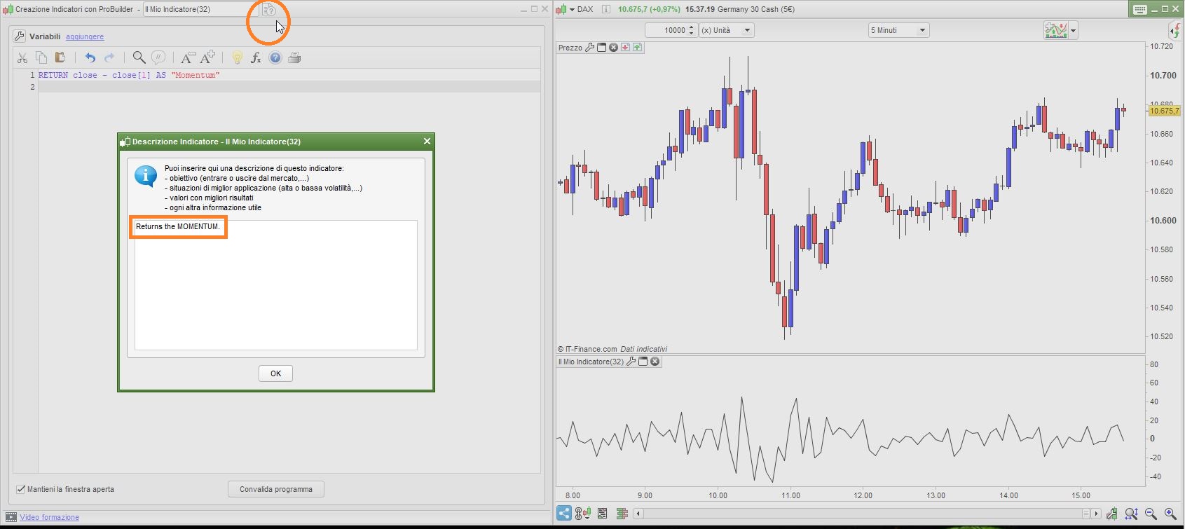
Task: Expand the add-indicator button dropdown arrow
Action: (x=1073, y=31)
